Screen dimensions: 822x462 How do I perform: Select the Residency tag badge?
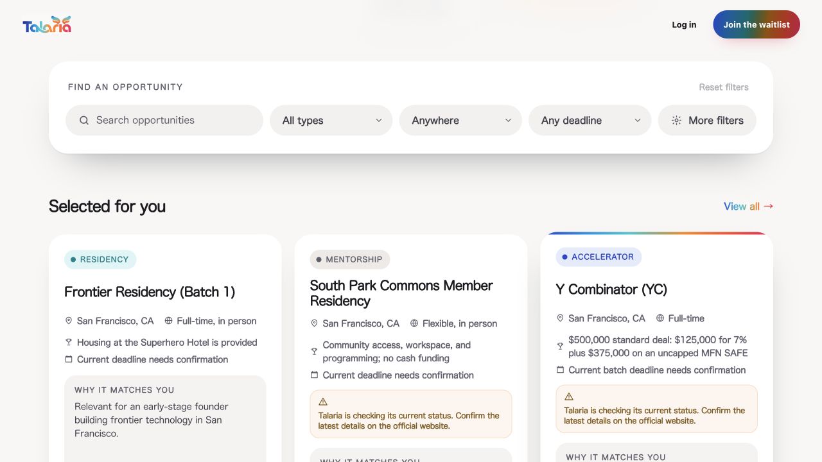[100, 259]
